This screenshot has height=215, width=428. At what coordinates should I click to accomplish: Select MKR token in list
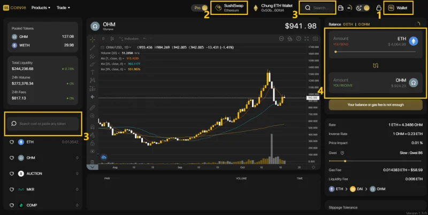click(x=44, y=189)
